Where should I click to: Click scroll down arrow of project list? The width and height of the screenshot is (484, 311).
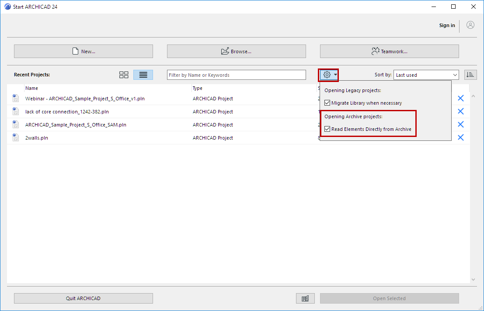click(473, 279)
